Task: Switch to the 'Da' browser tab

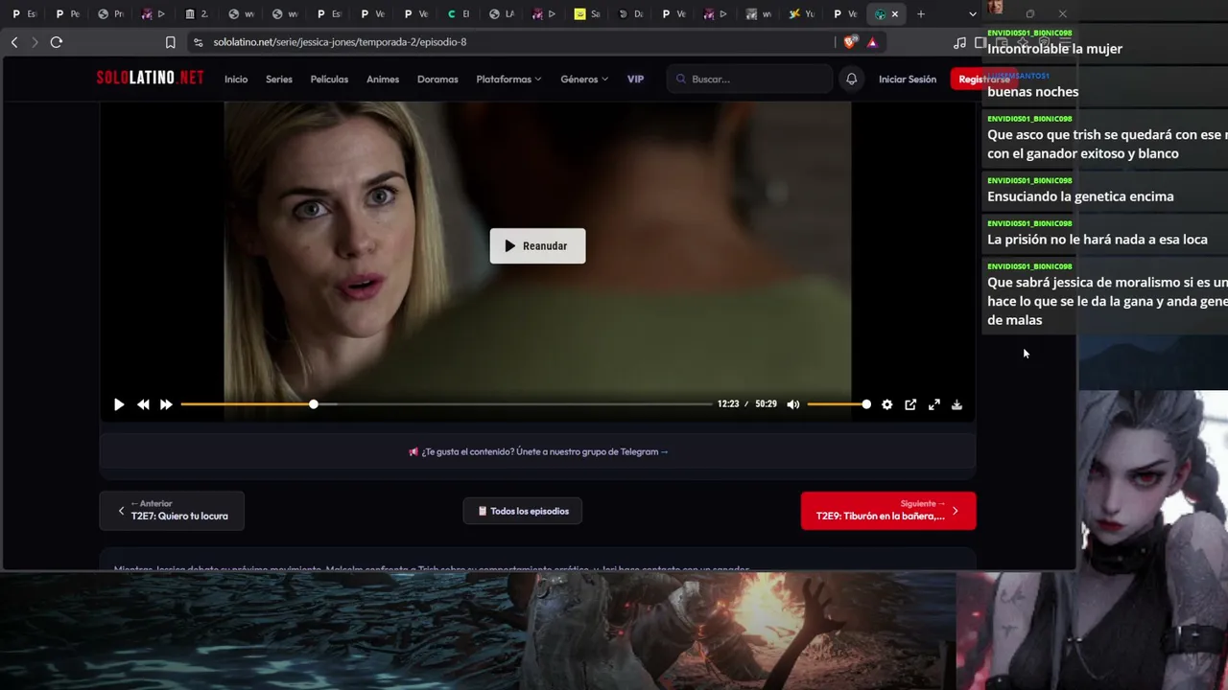Action: [x=631, y=14]
